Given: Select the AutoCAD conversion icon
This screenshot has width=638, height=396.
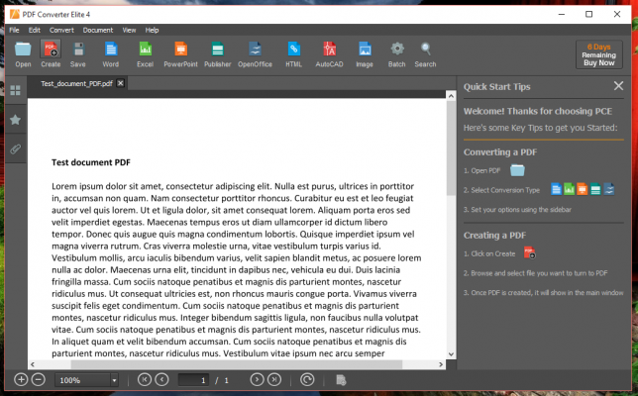Looking at the screenshot, I should 329,53.
